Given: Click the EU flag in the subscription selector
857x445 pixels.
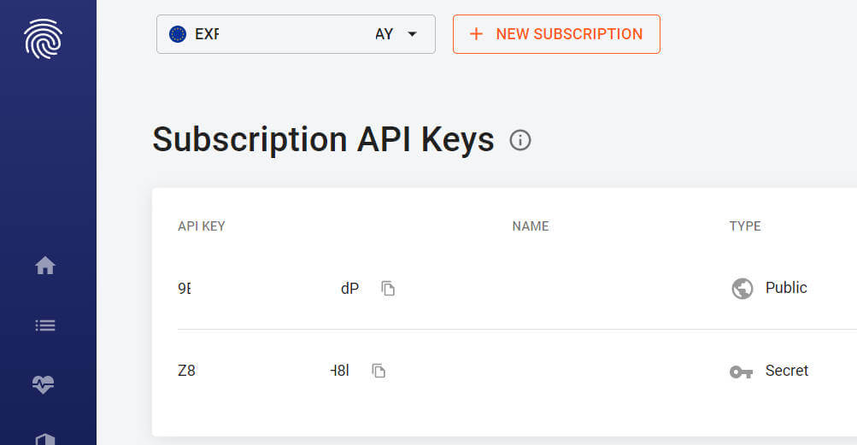Looking at the screenshot, I should [x=178, y=34].
